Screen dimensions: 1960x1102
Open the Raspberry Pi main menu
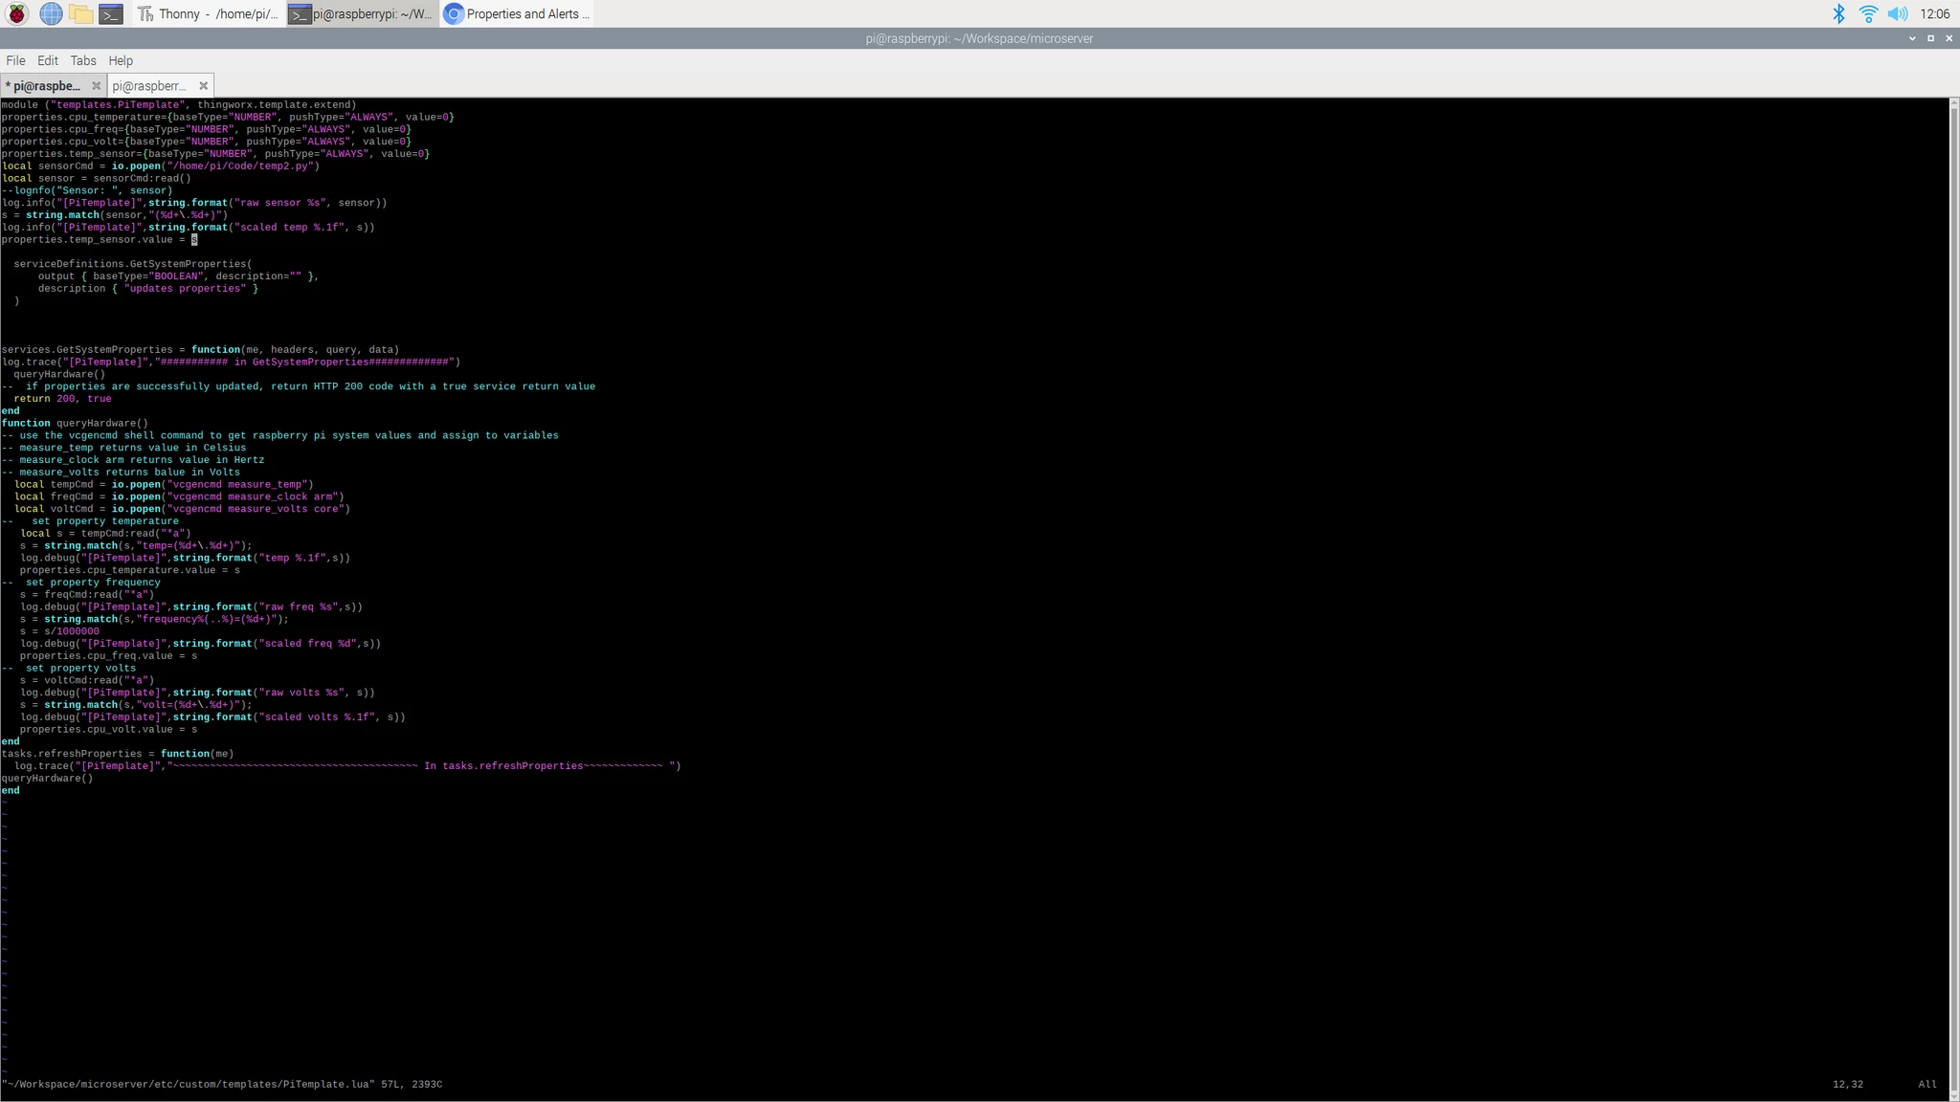click(x=17, y=13)
